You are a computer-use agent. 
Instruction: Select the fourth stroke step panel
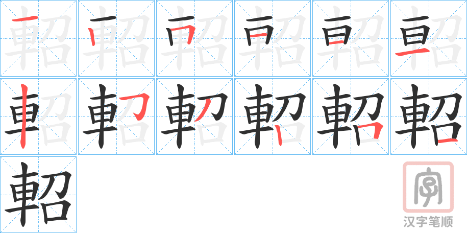(x=273, y=38)
